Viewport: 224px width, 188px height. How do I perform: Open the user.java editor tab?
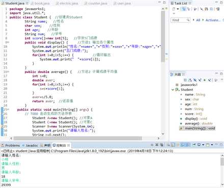point(122,3)
